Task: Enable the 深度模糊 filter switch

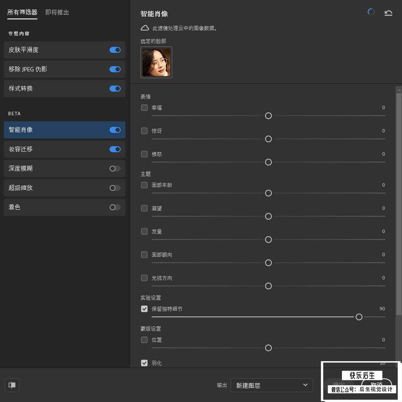Action: pos(115,169)
